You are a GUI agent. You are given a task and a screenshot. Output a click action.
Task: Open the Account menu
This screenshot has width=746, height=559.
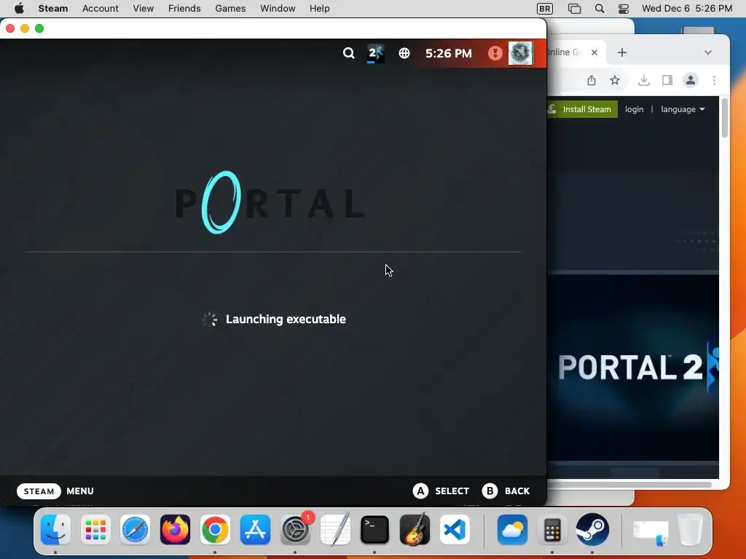(x=101, y=9)
